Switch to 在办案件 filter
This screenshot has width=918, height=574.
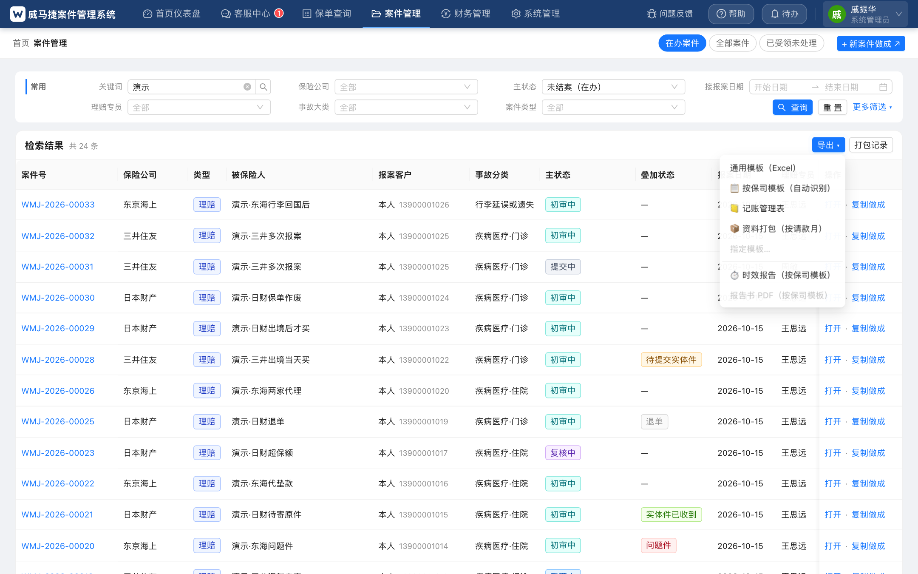pyautogui.click(x=682, y=43)
